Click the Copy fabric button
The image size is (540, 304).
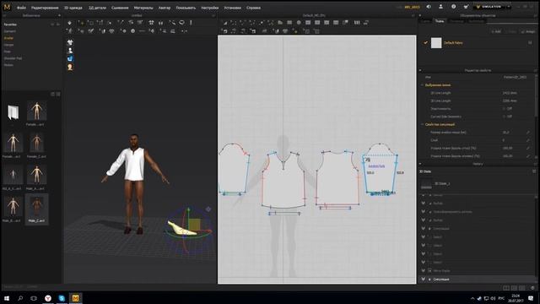point(512,31)
